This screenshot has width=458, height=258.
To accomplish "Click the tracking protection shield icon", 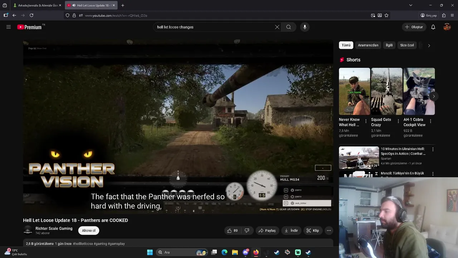I will point(67,15).
